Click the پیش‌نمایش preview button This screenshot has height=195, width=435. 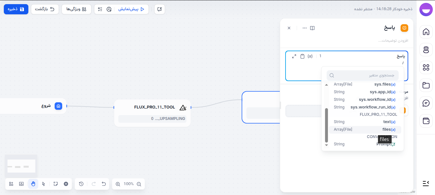pyautogui.click(x=131, y=9)
